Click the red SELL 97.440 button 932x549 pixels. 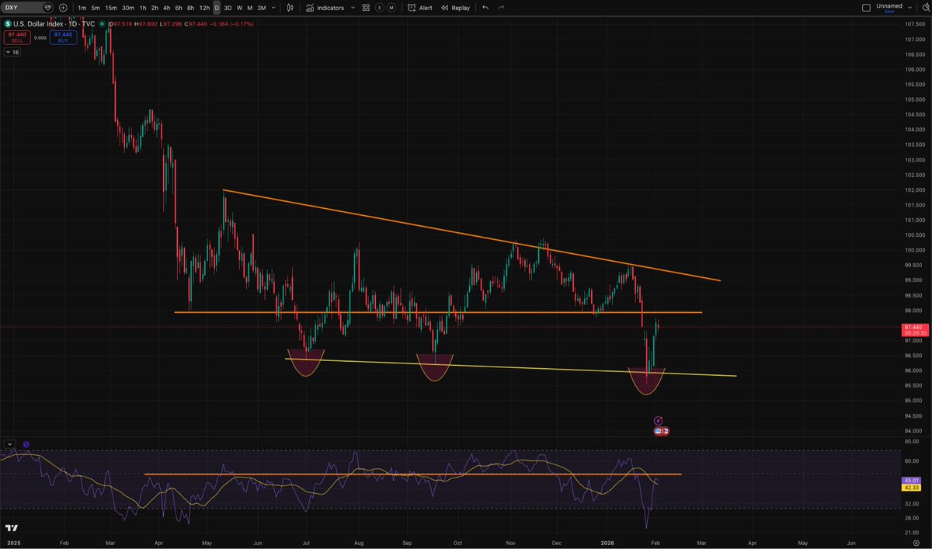(x=16, y=36)
